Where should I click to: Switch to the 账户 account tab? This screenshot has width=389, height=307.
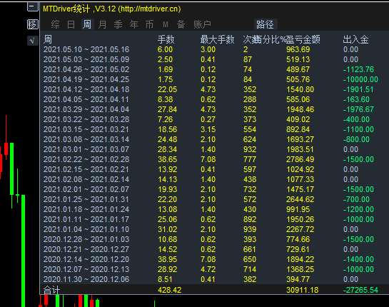[202, 24]
